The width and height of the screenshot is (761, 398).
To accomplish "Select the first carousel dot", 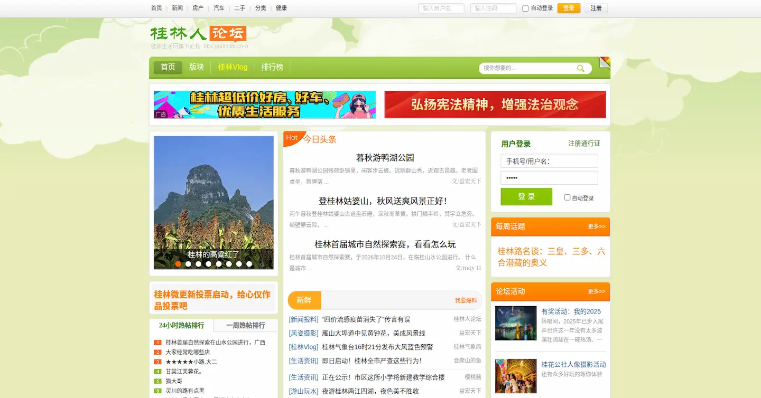I will [178, 264].
